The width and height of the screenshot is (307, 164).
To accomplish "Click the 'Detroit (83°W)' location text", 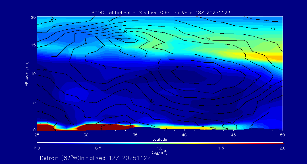I will point(60,158).
